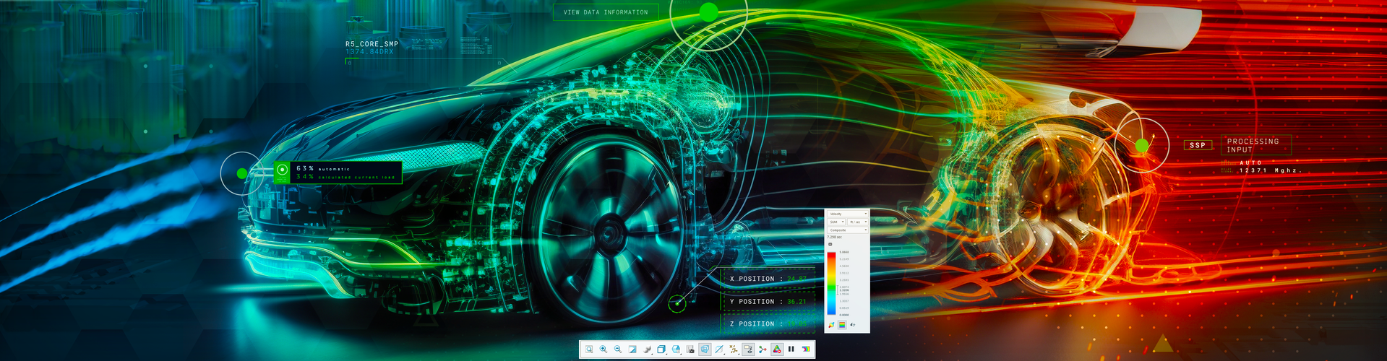Click the Repaint screen icon
Screen dimensions: 1387x361
click(x=632, y=349)
